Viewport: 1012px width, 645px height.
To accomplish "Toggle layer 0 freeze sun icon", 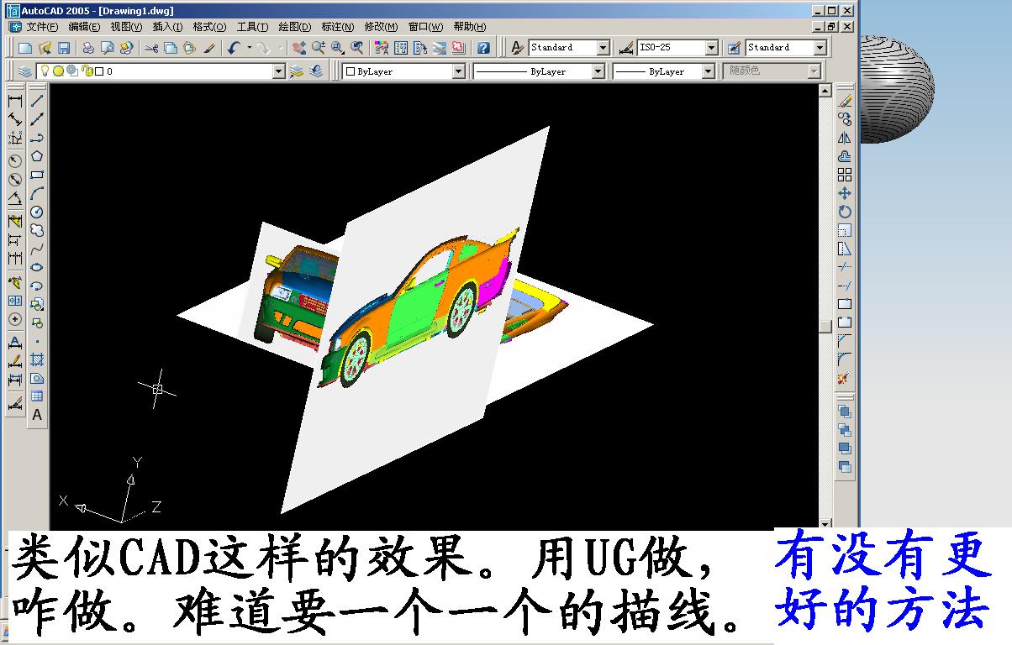I will 58,71.
